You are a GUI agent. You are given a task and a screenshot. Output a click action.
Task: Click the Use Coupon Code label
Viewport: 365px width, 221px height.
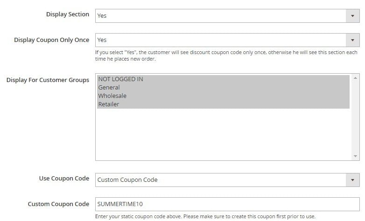64,179
